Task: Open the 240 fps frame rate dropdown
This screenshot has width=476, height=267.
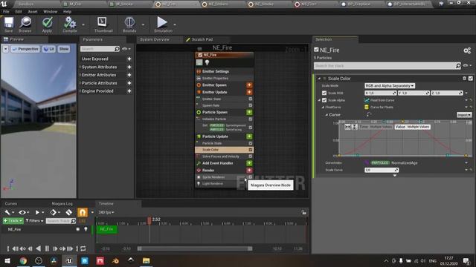Action: click(106, 213)
